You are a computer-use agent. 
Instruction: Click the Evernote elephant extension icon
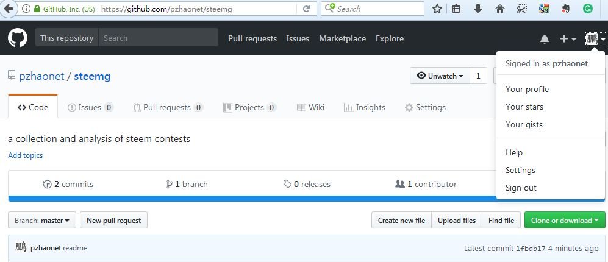[x=566, y=9]
